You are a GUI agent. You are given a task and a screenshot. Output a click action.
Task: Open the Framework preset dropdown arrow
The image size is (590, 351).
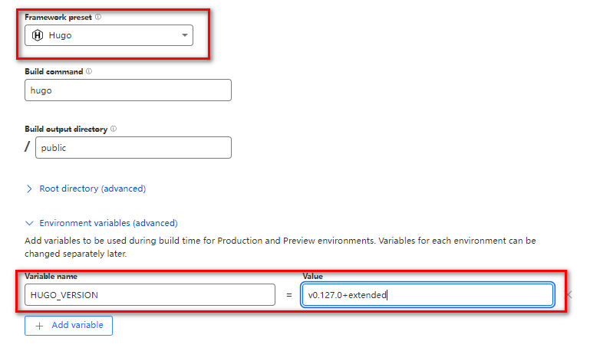(x=184, y=35)
